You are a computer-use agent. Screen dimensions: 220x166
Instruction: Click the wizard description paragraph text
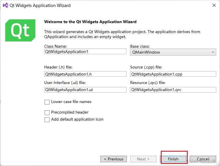122,34
